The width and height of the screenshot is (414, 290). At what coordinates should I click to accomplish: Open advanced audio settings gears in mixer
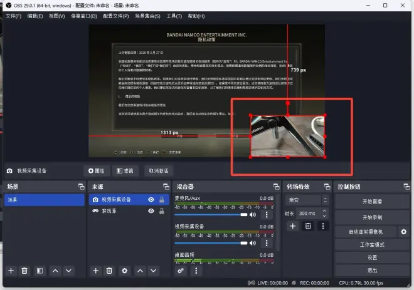pos(181,271)
